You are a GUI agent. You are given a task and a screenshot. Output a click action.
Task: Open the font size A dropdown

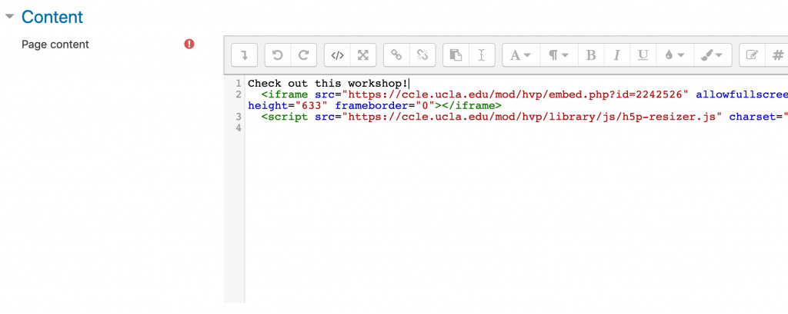click(521, 55)
